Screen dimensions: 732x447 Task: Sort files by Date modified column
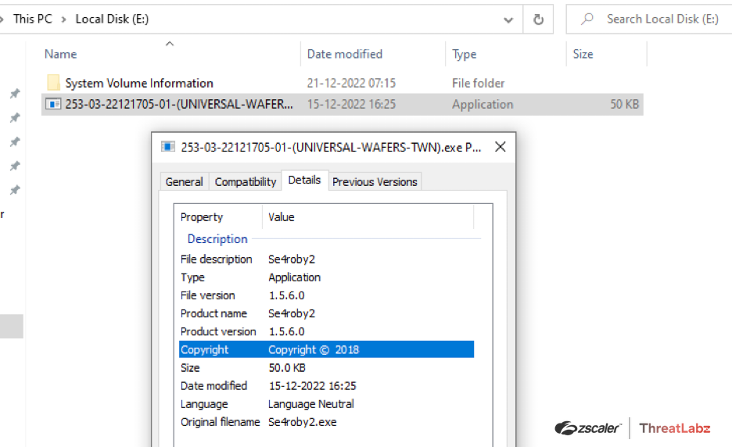click(345, 54)
